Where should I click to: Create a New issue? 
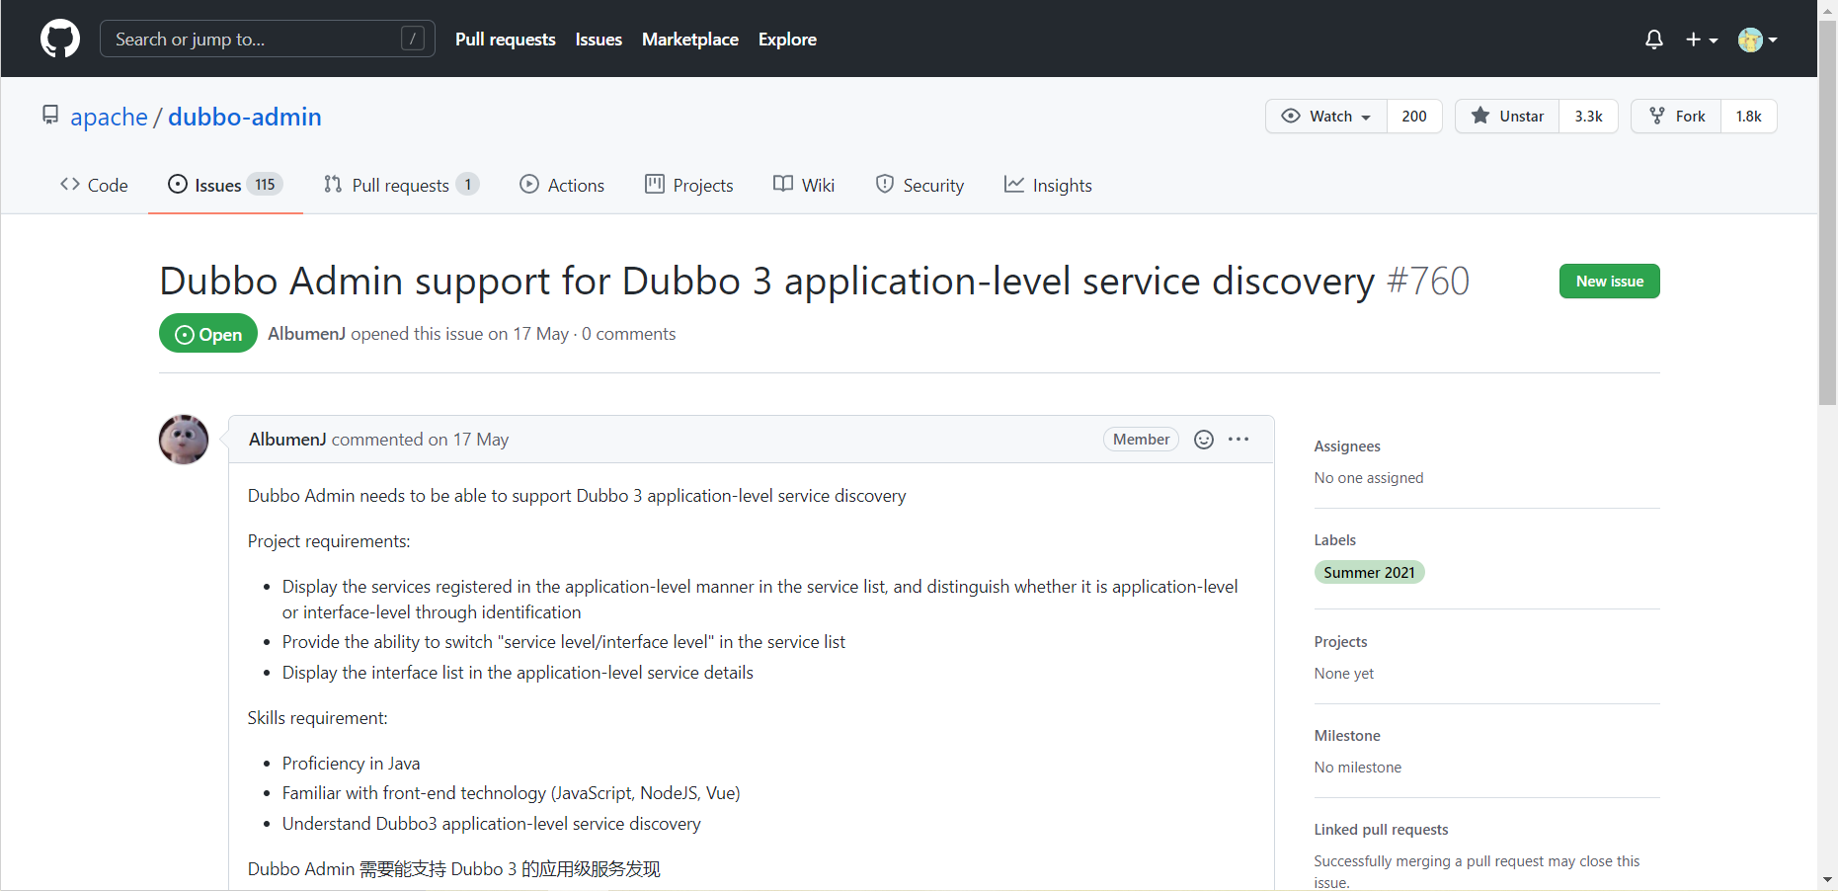pos(1610,282)
